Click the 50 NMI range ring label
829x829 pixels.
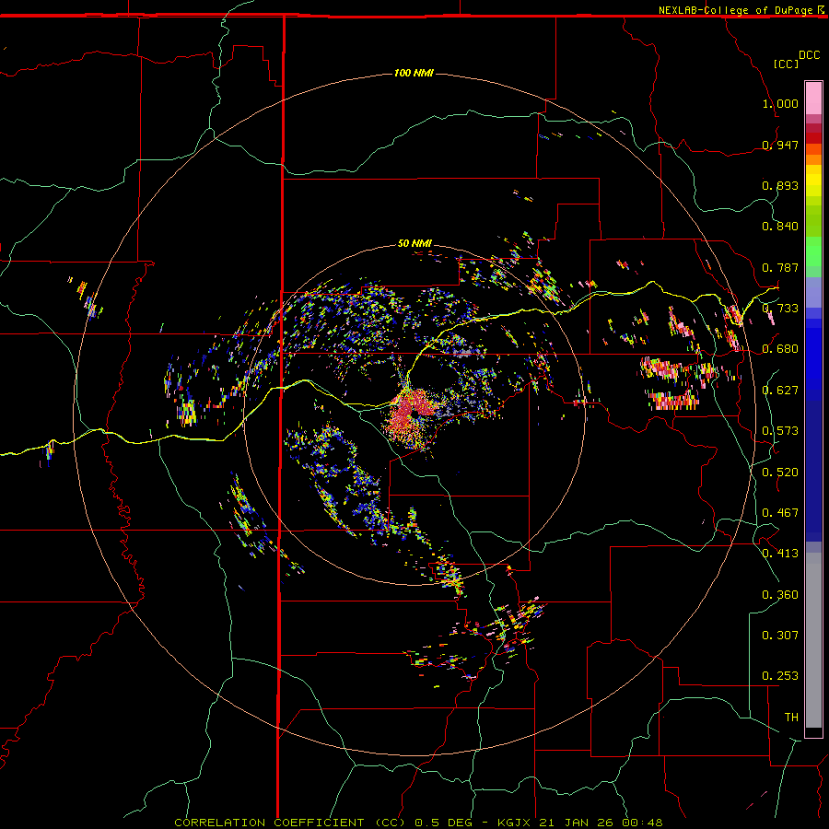415,243
